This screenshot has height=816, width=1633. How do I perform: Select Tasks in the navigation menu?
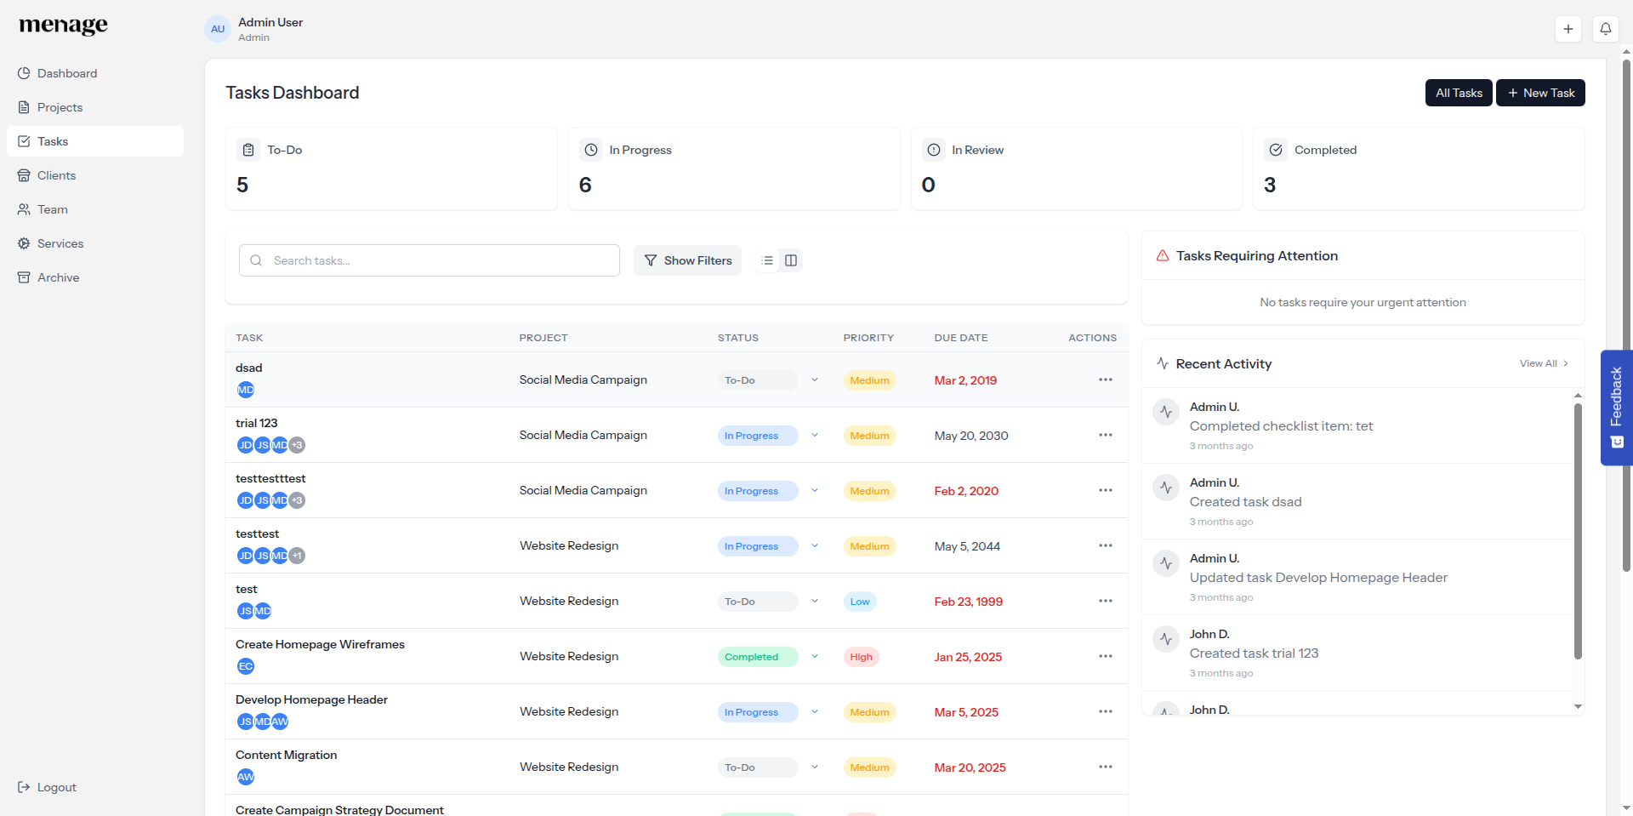pos(53,141)
